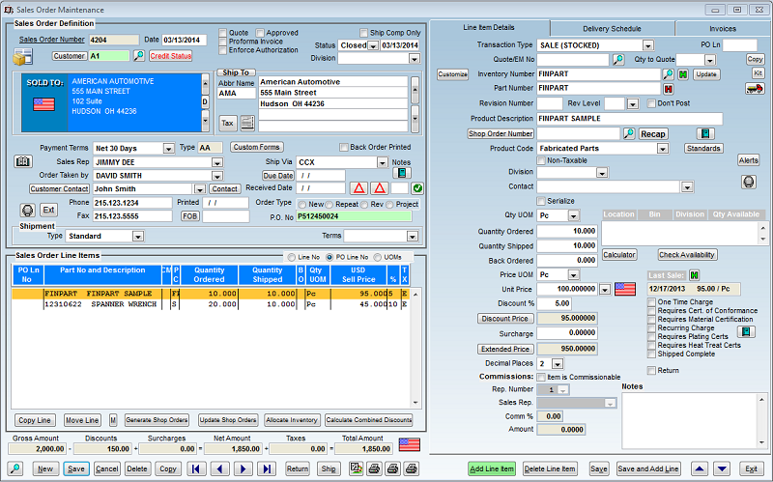Select the Line No radio button
The height and width of the screenshot is (482, 773).
[x=290, y=256]
